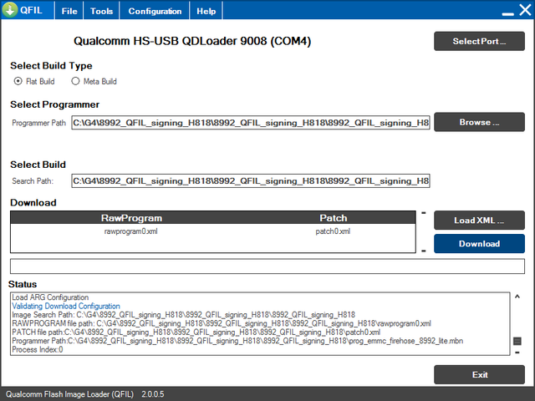Screen dimensions: 535x401
Task: Select the Meta Build radio button
Action: 75,81
